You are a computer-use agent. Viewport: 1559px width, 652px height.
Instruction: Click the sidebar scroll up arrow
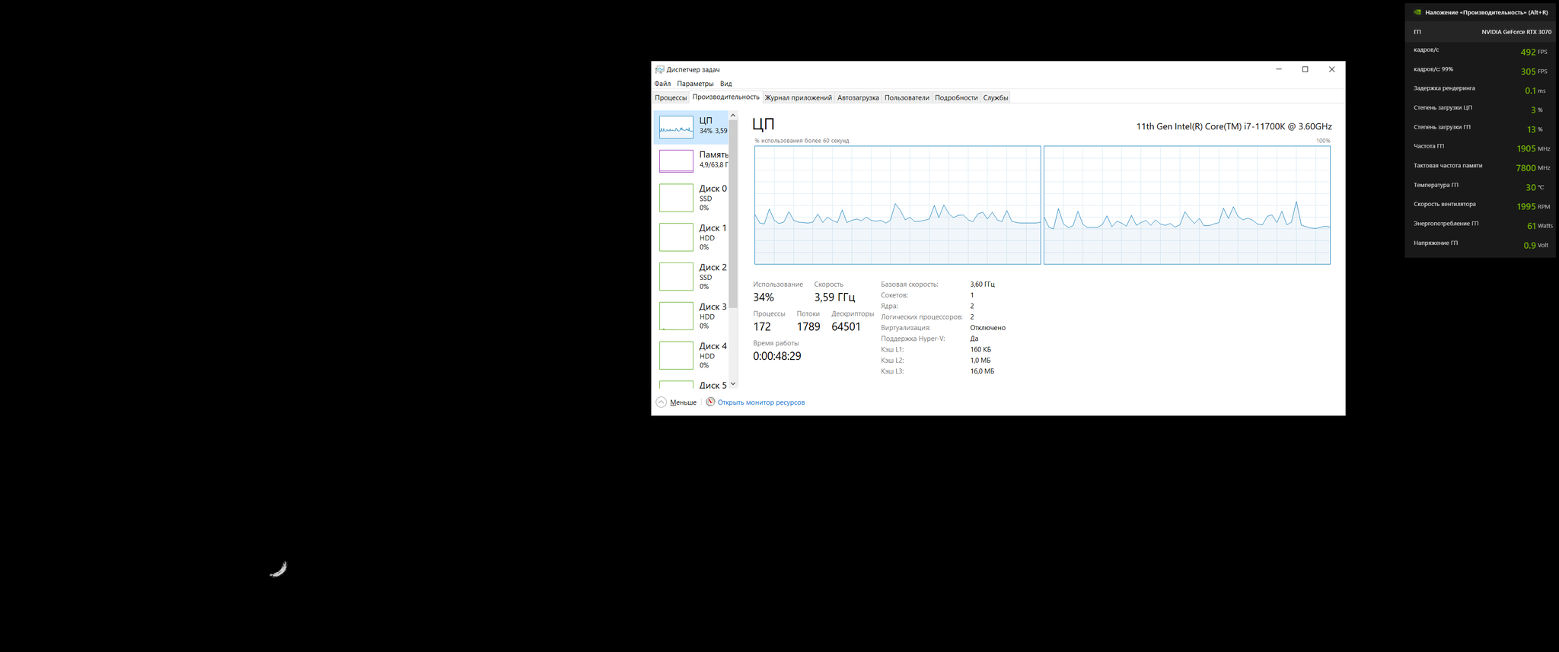[x=733, y=116]
